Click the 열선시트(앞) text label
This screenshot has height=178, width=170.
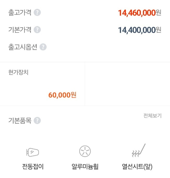[137, 167]
